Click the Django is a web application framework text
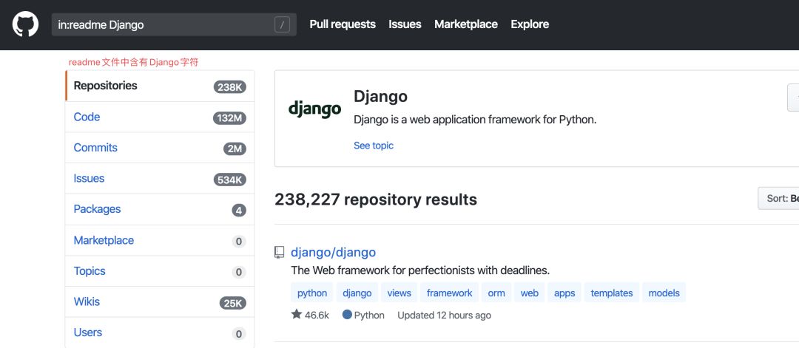Viewport: 799px width, 348px height. click(x=475, y=120)
